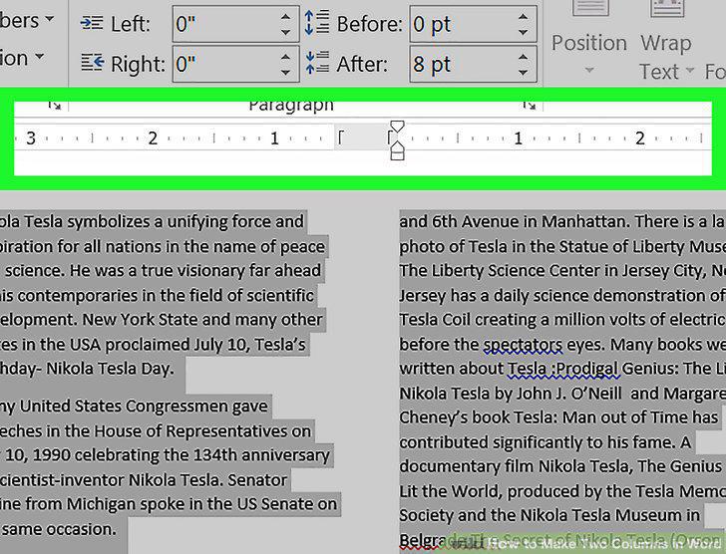726x554 pixels.
Task: Open Page Setup dialog launcher
Action: coord(55,106)
